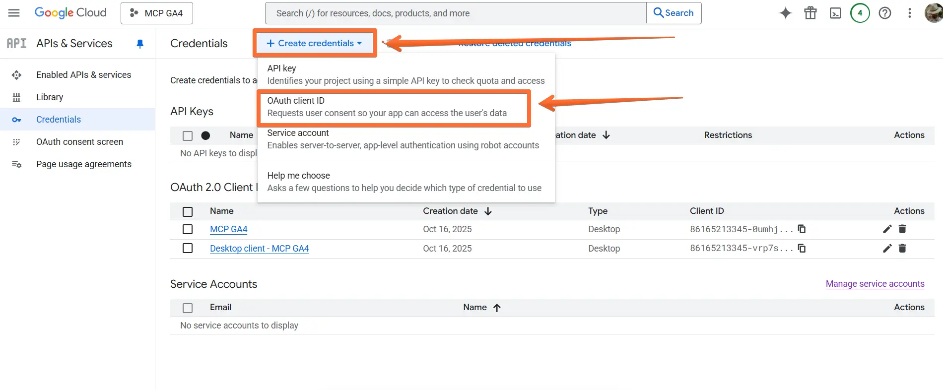Focus the resources search field
943x390 pixels.
[456, 13]
